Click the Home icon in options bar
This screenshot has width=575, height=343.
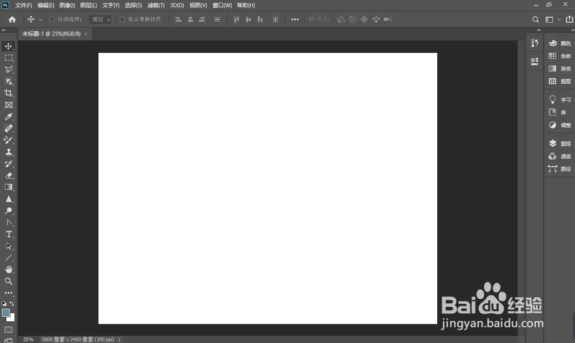12,19
